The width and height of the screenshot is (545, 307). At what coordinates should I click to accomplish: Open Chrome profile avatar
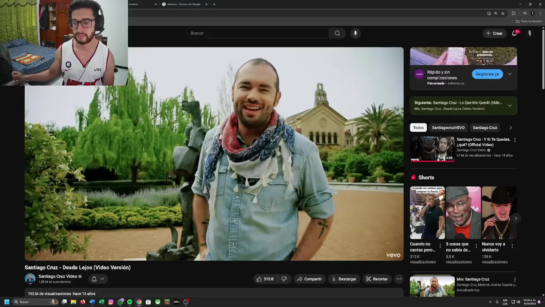click(x=532, y=13)
